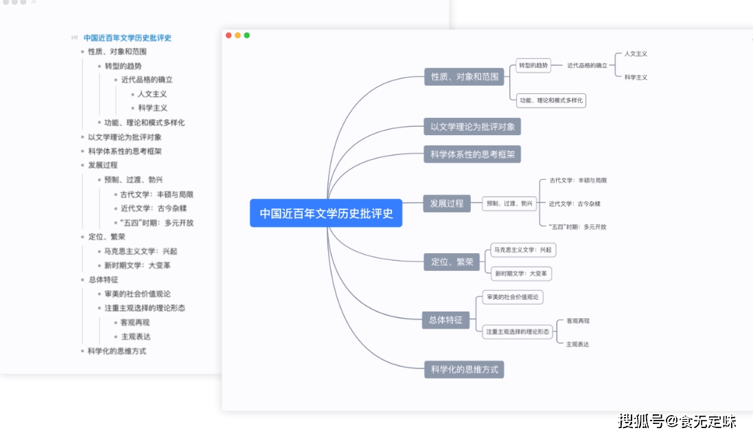The height and width of the screenshot is (437, 753).
Task: Click outline item 性质、对象和范围
Action: tap(117, 52)
